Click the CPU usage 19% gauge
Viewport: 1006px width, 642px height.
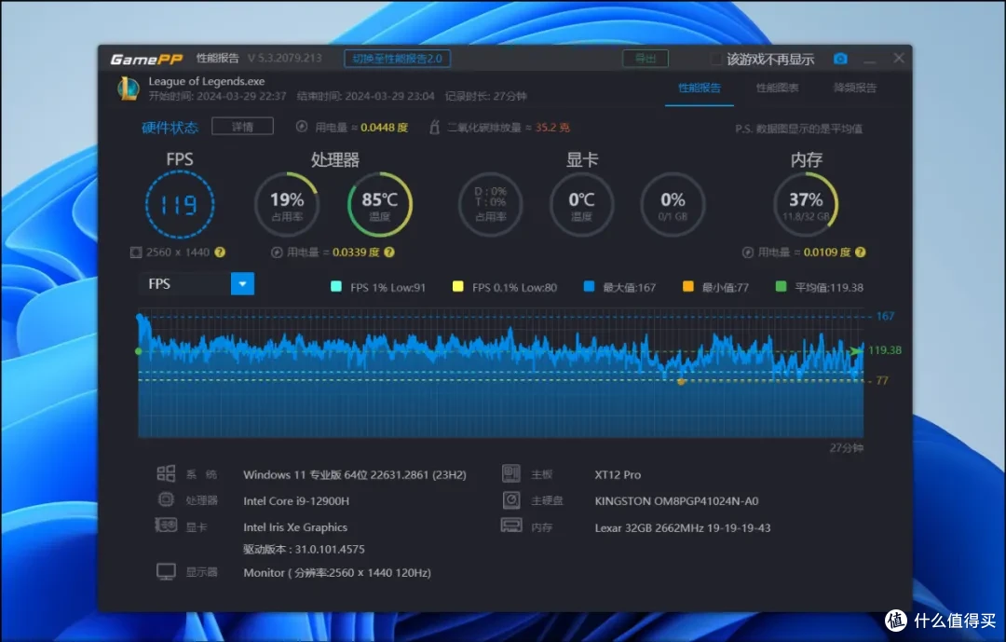click(287, 204)
